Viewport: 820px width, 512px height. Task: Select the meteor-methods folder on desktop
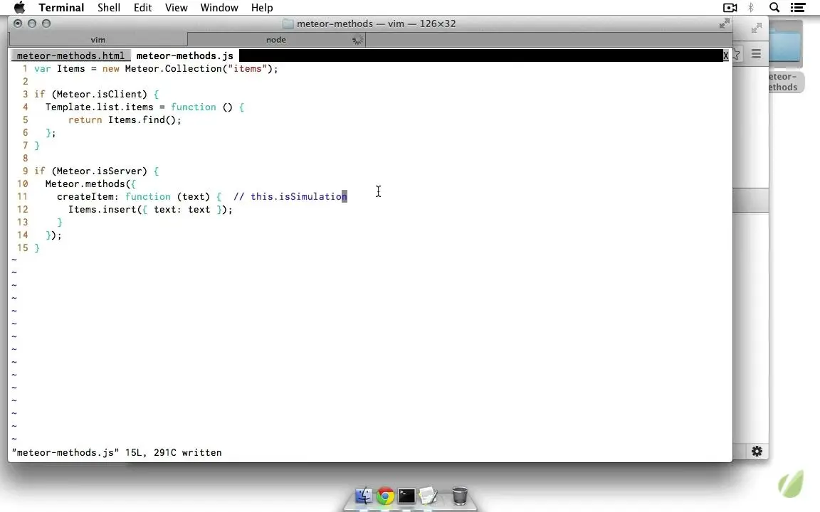pos(784,56)
